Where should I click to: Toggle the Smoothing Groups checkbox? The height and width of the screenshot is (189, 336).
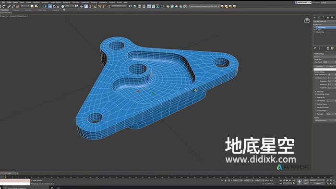point(315,94)
